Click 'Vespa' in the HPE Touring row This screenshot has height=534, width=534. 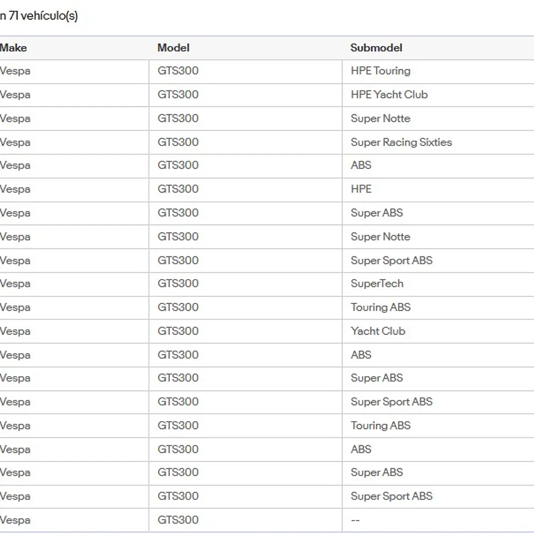pyautogui.click(x=15, y=71)
